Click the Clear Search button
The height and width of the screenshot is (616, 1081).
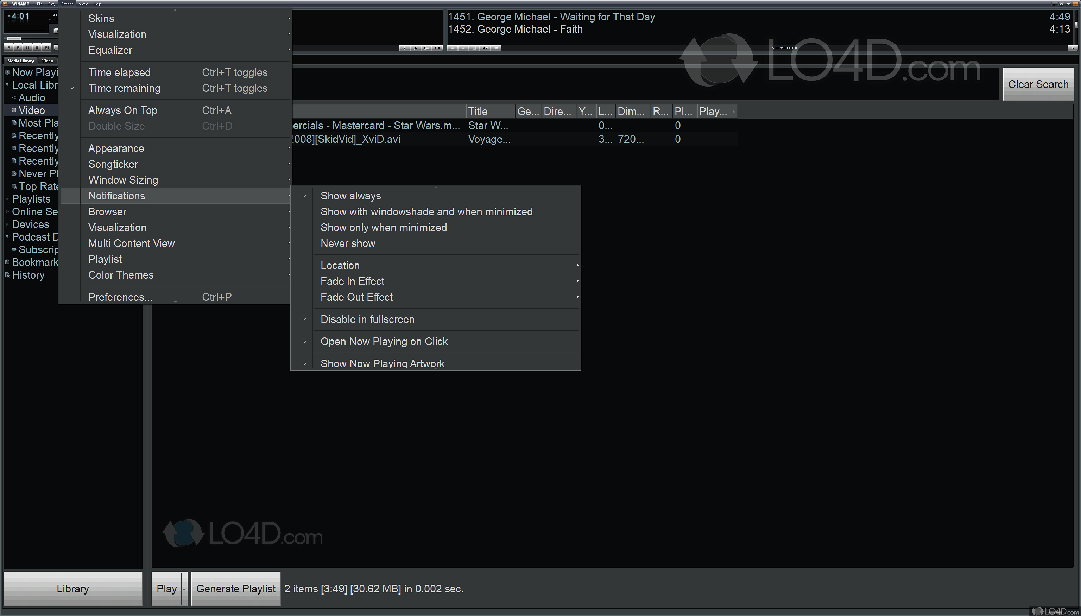(1038, 84)
